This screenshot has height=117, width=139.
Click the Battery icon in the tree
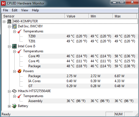(x=14, y=106)
